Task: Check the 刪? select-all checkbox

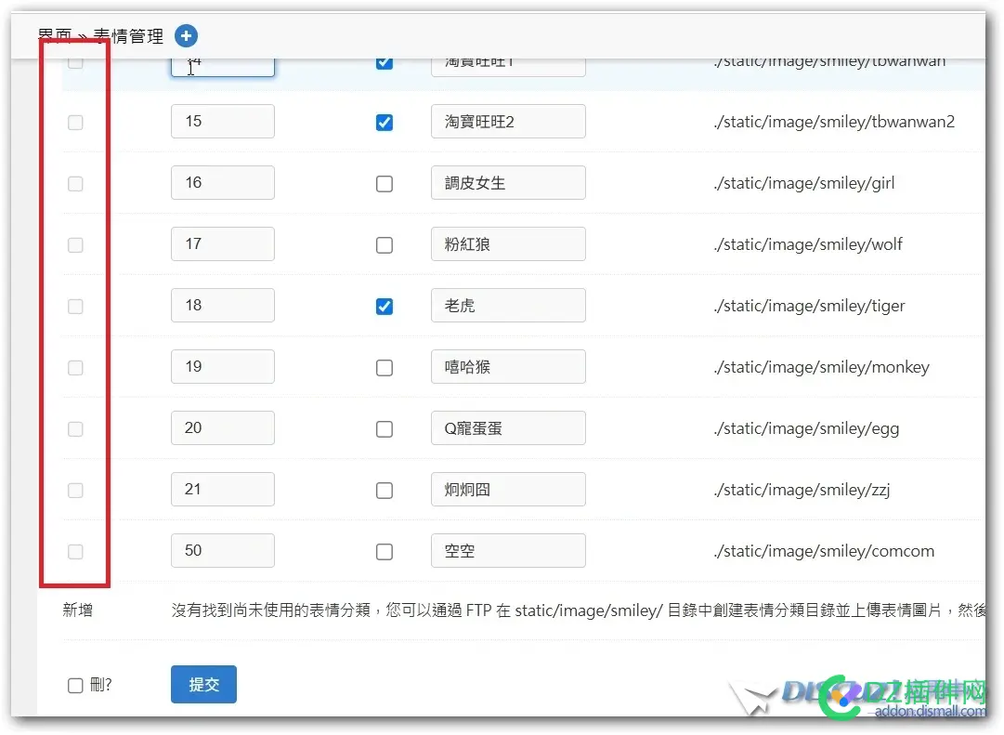Action: [76, 686]
